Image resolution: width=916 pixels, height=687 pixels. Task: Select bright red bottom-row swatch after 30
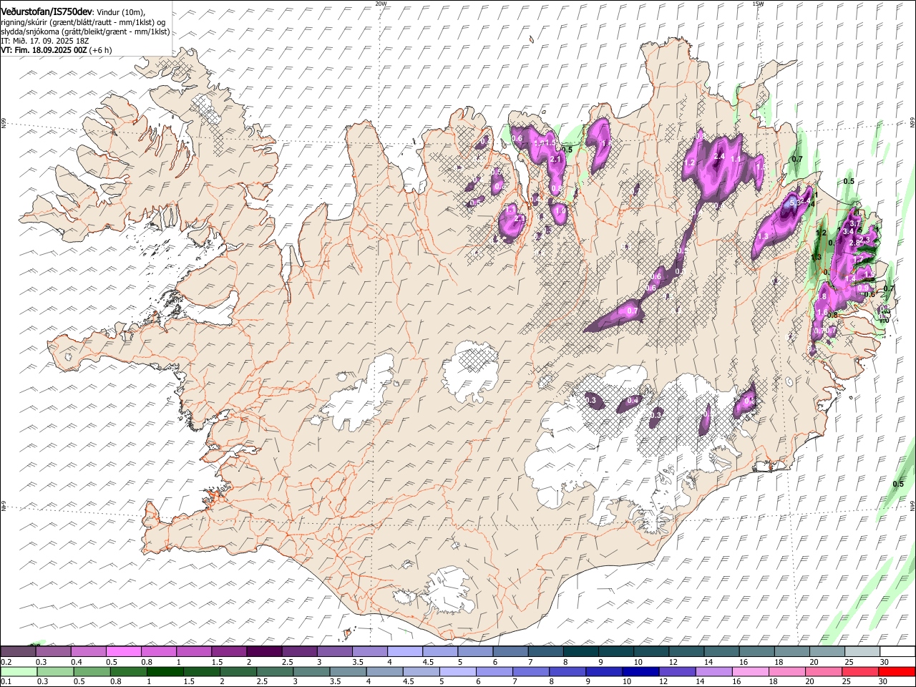[x=897, y=672]
